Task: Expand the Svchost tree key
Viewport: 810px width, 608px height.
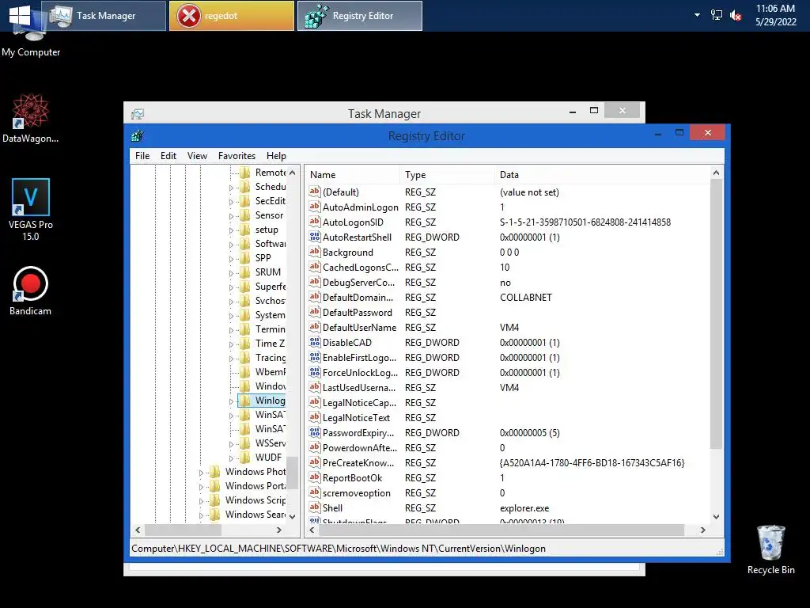Action: pos(231,302)
